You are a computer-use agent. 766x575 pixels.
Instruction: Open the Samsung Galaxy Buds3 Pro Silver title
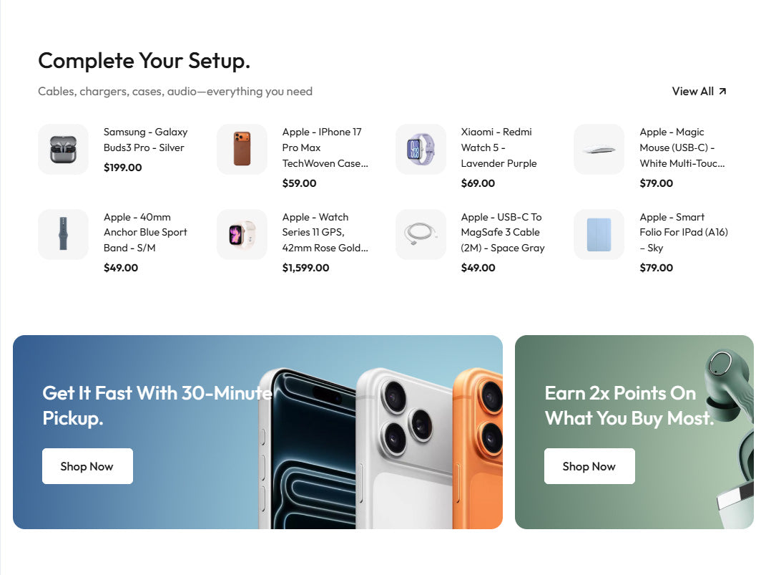[x=145, y=140]
